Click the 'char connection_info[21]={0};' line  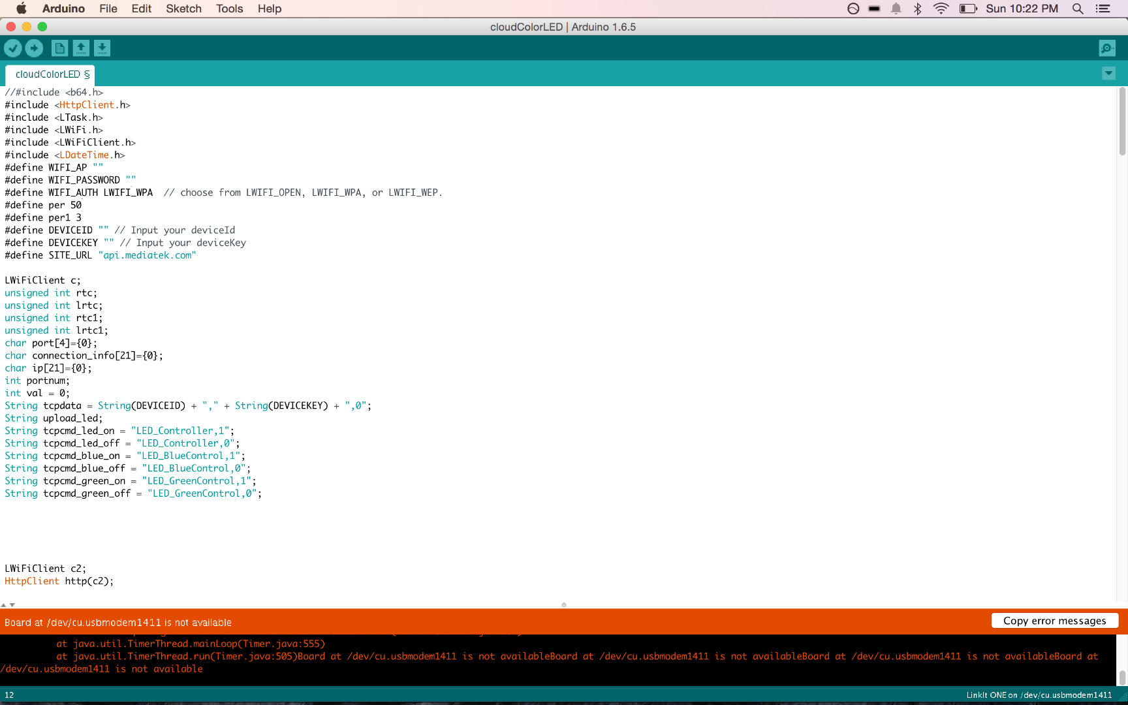click(84, 355)
